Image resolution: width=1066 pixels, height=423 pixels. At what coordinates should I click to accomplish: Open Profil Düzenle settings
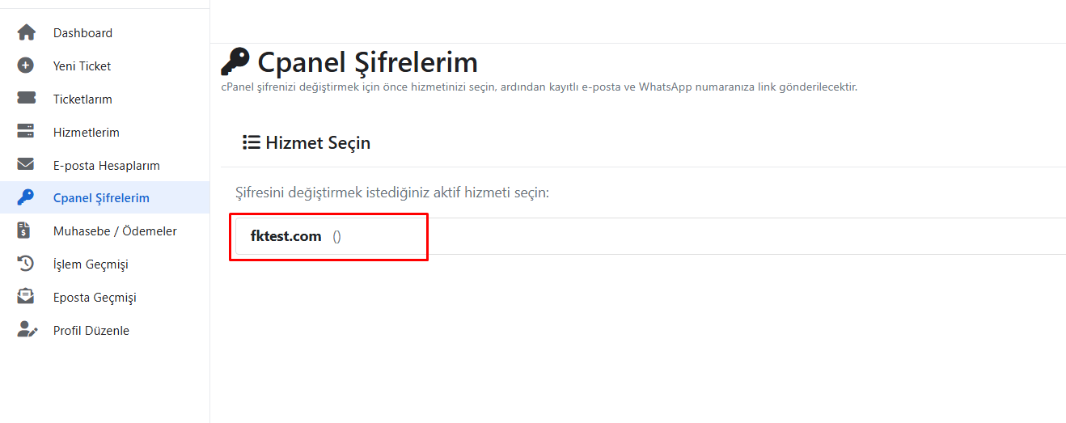coord(91,331)
